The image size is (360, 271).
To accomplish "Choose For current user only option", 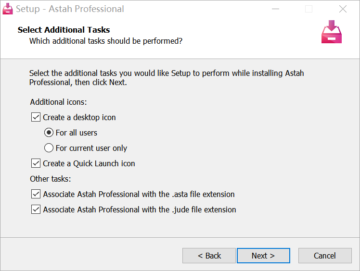I will (49, 148).
